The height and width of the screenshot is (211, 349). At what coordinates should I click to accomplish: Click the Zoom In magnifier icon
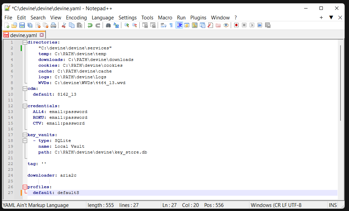point(127,25)
